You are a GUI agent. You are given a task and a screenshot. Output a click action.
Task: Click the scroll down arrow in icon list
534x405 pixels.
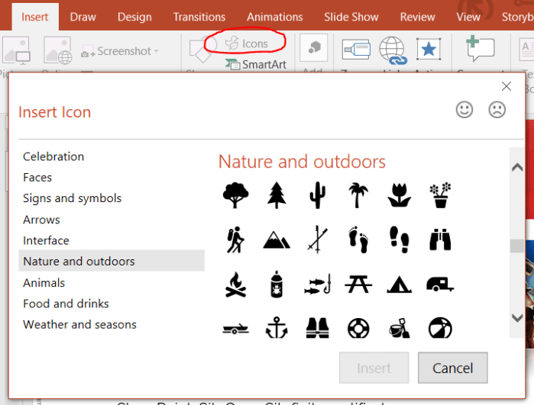pyautogui.click(x=517, y=317)
